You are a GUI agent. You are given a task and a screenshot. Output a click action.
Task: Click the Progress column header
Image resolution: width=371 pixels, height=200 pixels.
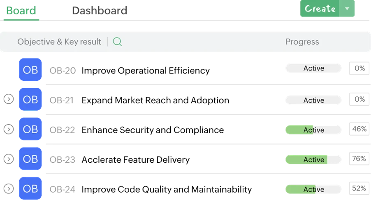point(302,42)
